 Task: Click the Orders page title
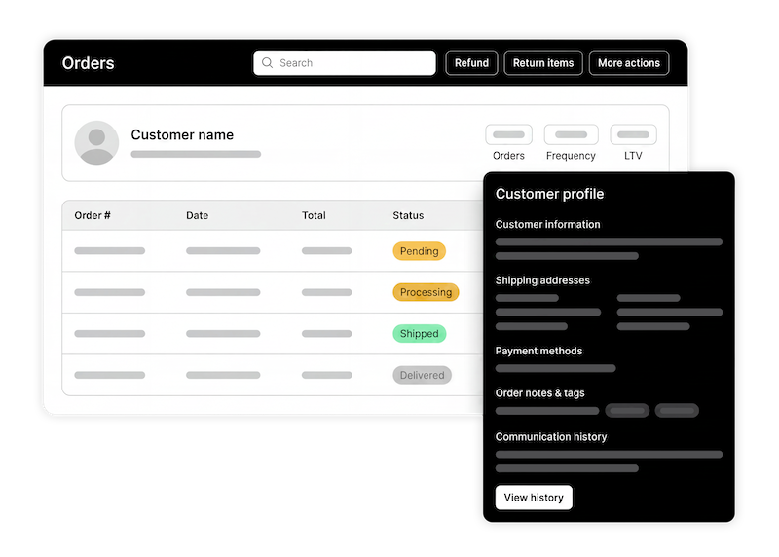point(88,63)
